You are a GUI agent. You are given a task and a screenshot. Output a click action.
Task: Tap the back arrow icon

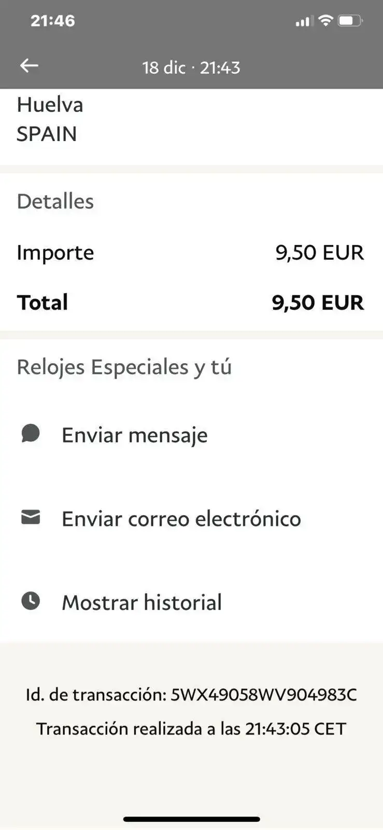pyautogui.click(x=29, y=65)
